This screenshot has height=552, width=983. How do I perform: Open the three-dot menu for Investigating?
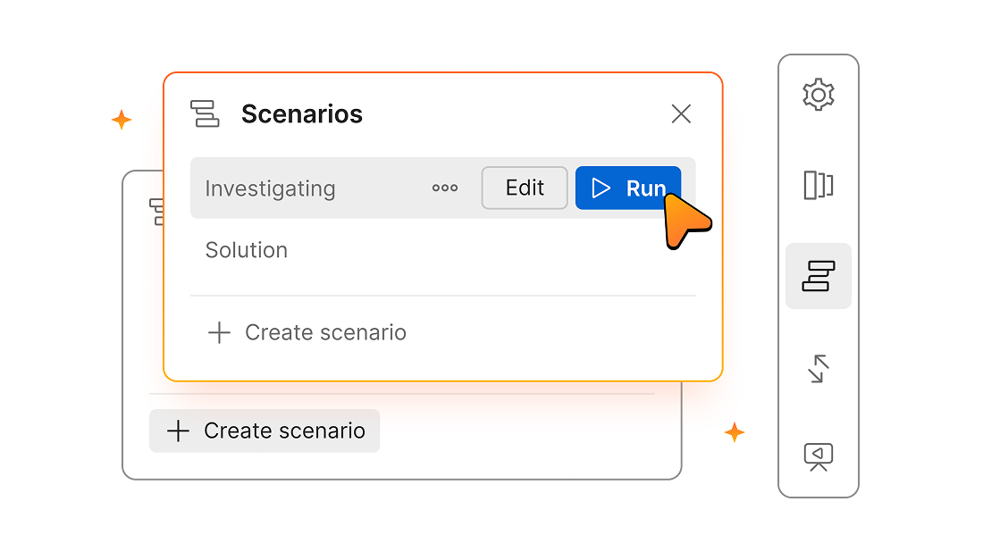[444, 188]
